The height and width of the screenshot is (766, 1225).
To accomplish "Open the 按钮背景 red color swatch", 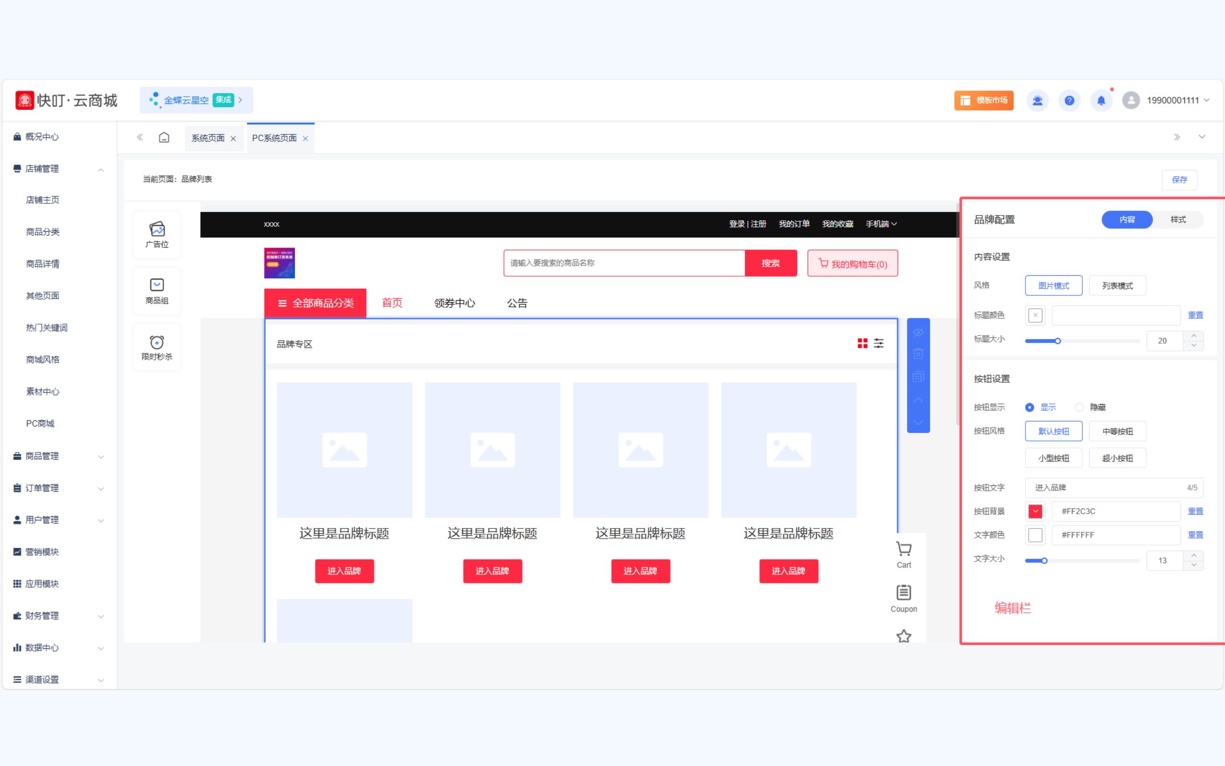I will coord(1035,511).
